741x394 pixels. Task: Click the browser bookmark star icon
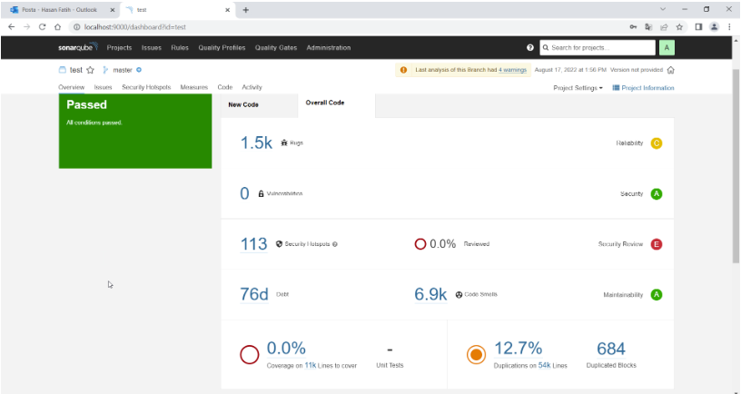(678, 27)
